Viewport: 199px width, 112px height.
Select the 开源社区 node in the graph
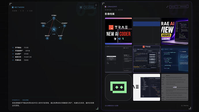point(43,26)
